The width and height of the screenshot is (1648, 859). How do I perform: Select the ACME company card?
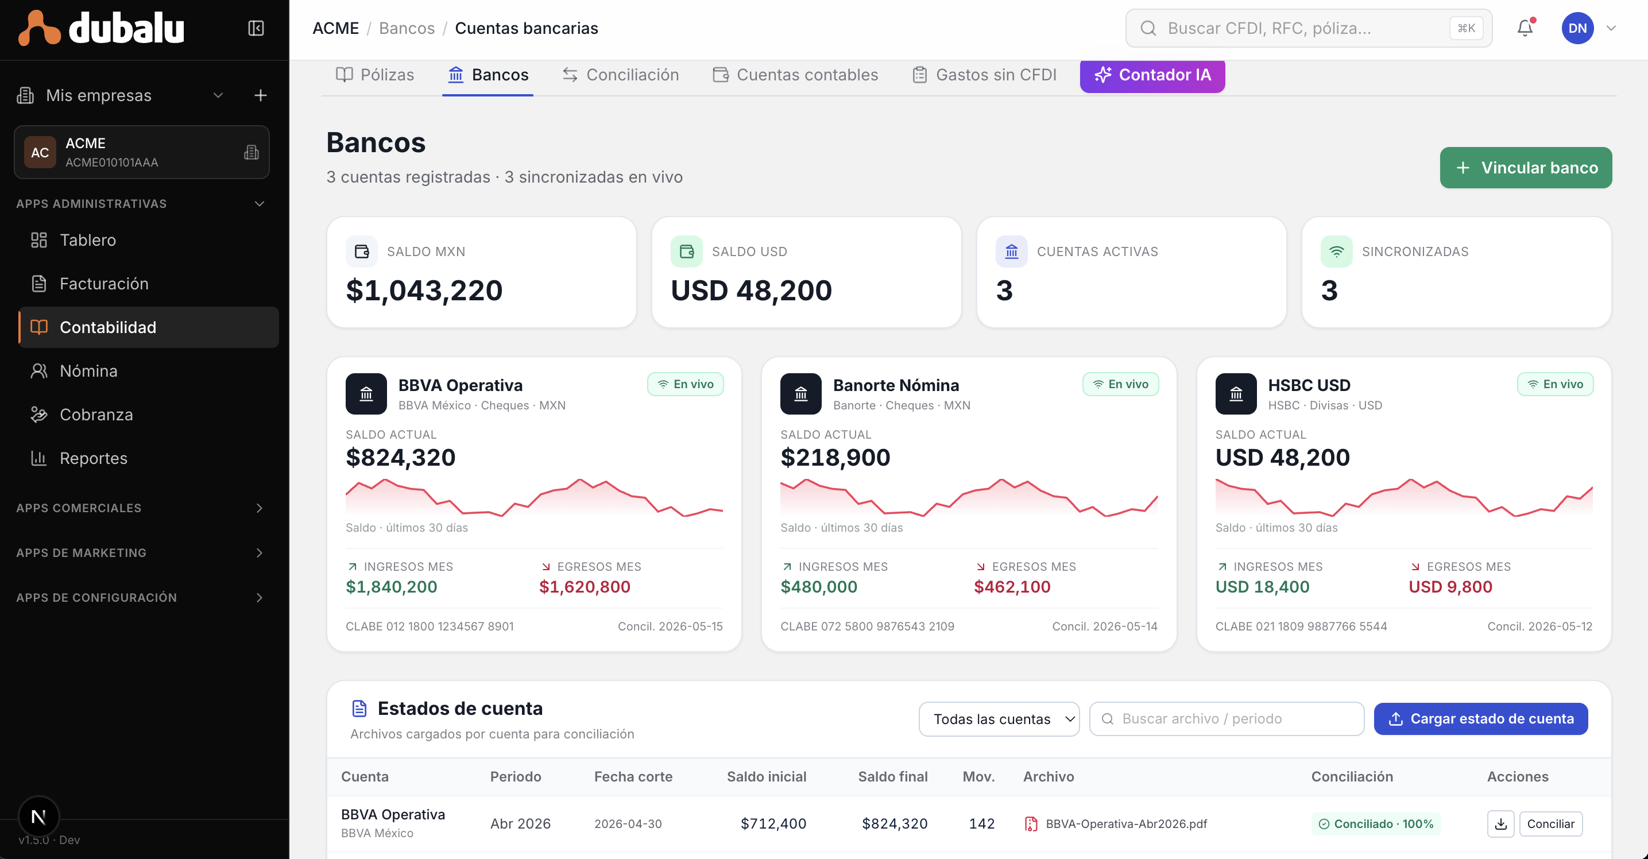141,152
